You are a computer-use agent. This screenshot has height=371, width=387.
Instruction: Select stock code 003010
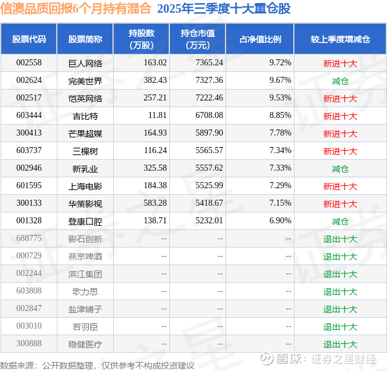click(x=29, y=326)
